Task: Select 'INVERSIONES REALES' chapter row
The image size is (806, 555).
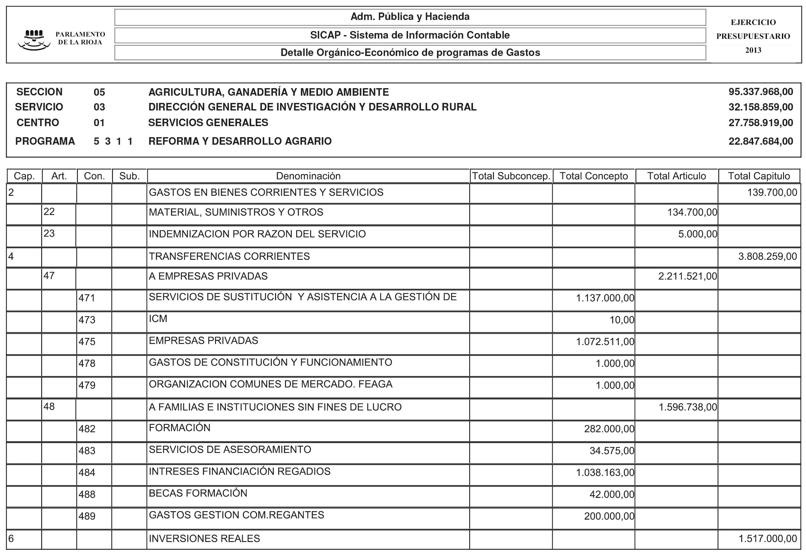Action: [404, 540]
